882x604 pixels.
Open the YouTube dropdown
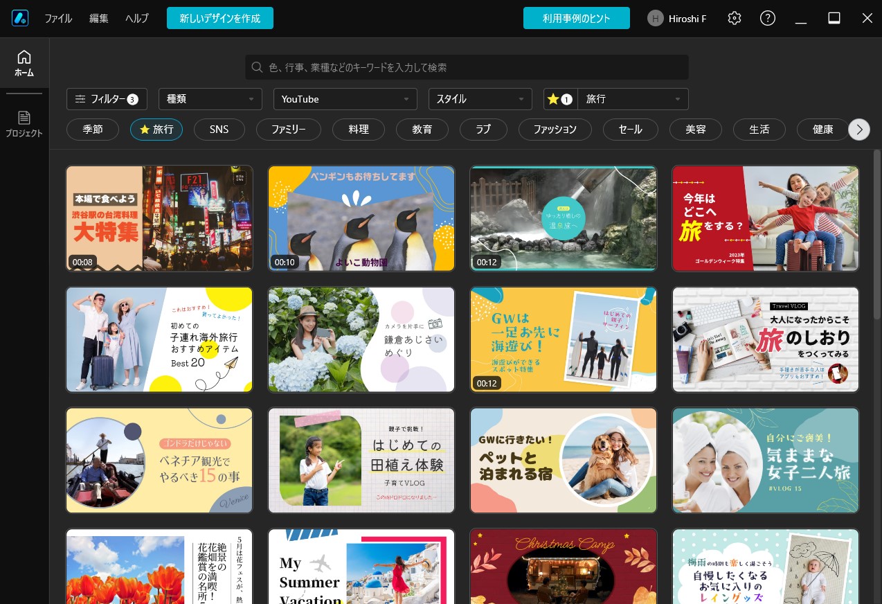pyautogui.click(x=345, y=99)
